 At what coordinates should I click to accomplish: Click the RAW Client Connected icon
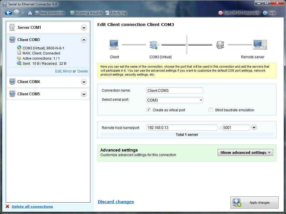pyautogui.click(x=19, y=53)
